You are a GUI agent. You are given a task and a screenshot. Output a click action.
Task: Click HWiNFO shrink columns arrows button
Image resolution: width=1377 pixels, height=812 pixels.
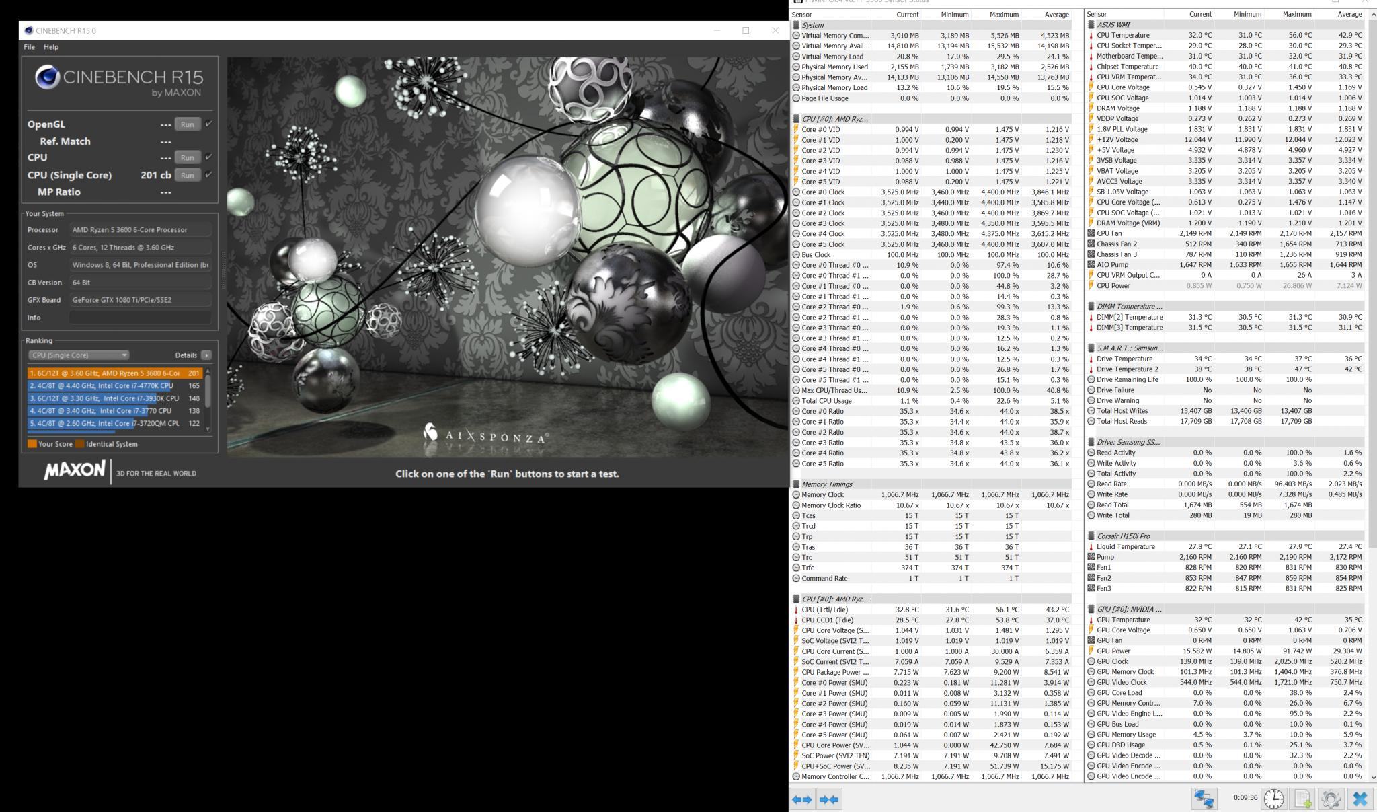pos(829,799)
